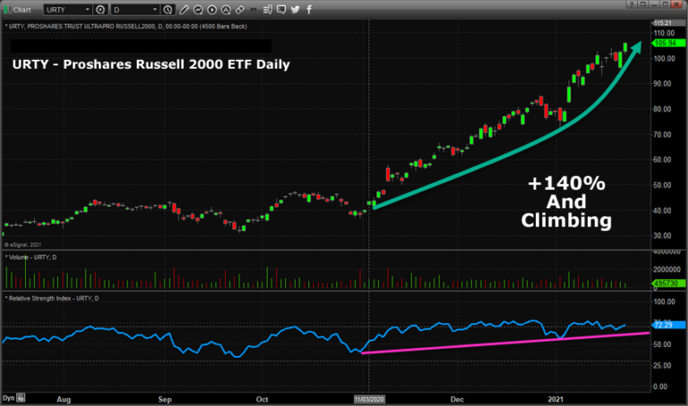Select the pencil drawing tool

[x=185, y=10]
